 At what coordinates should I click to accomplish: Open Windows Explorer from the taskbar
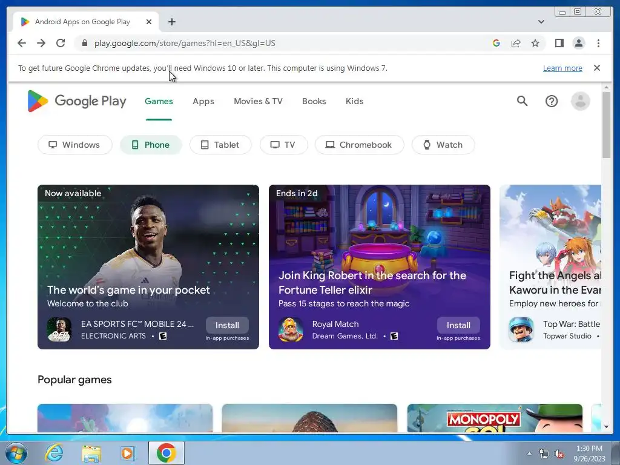pyautogui.click(x=91, y=453)
